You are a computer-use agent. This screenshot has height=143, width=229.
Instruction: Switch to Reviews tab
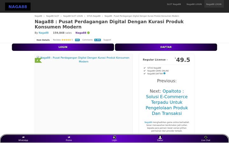57,40
